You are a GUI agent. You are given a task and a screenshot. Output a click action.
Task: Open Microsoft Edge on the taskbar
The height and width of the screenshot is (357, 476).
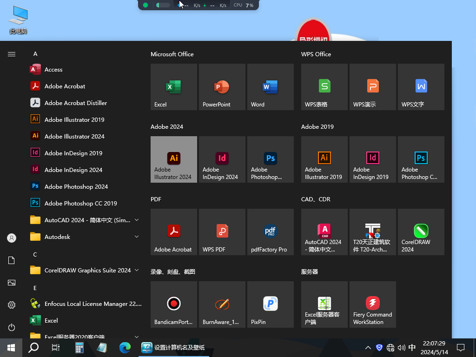125,348
